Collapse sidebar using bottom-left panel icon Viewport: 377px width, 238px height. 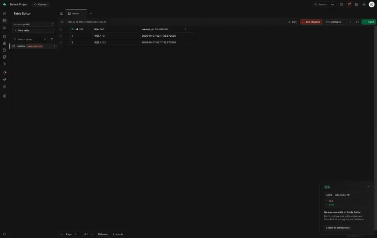(x=4, y=234)
